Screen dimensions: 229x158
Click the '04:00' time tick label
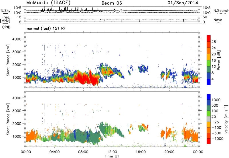54,152
